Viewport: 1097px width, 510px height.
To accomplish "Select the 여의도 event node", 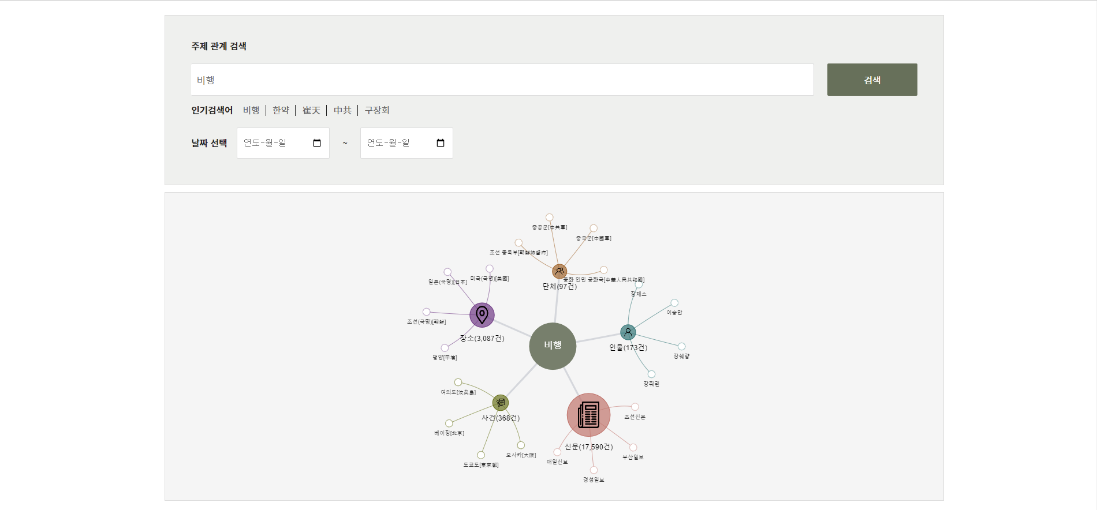I will [x=458, y=382].
